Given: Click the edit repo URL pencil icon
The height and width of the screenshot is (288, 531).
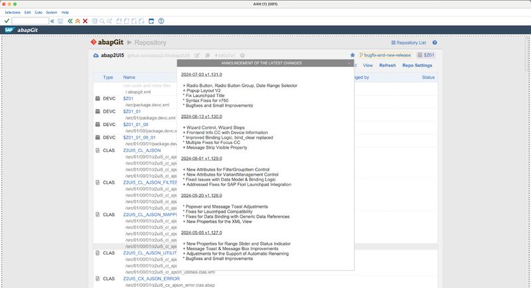Looking at the screenshot, I should click(196, 55).
